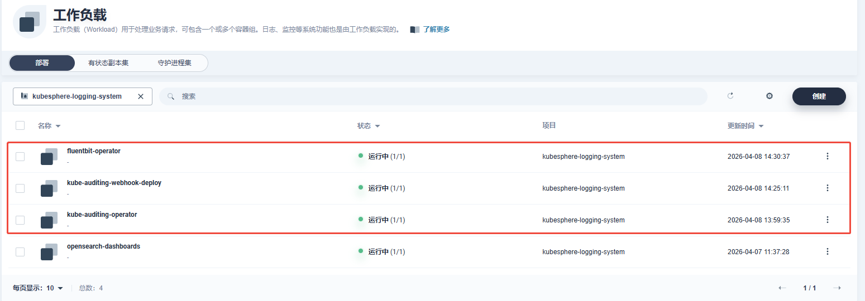Clear the kubesphere-logging-system project filter

141,96
